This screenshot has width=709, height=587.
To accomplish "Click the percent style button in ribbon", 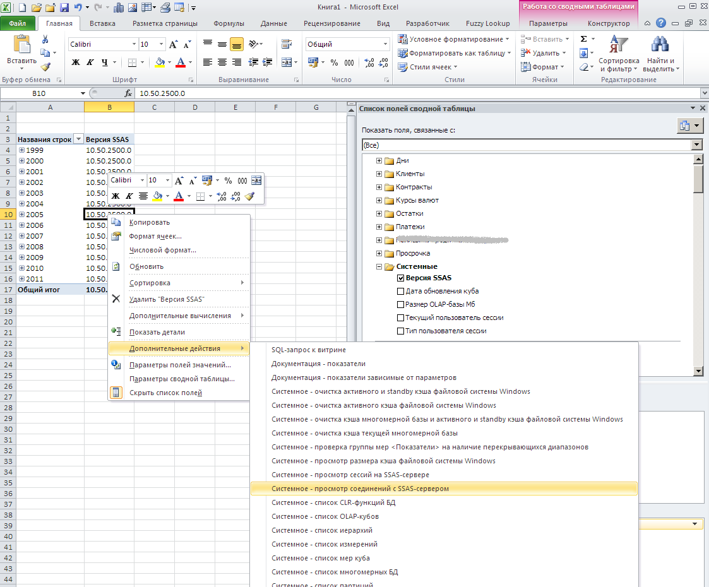I will pos(334,63).
